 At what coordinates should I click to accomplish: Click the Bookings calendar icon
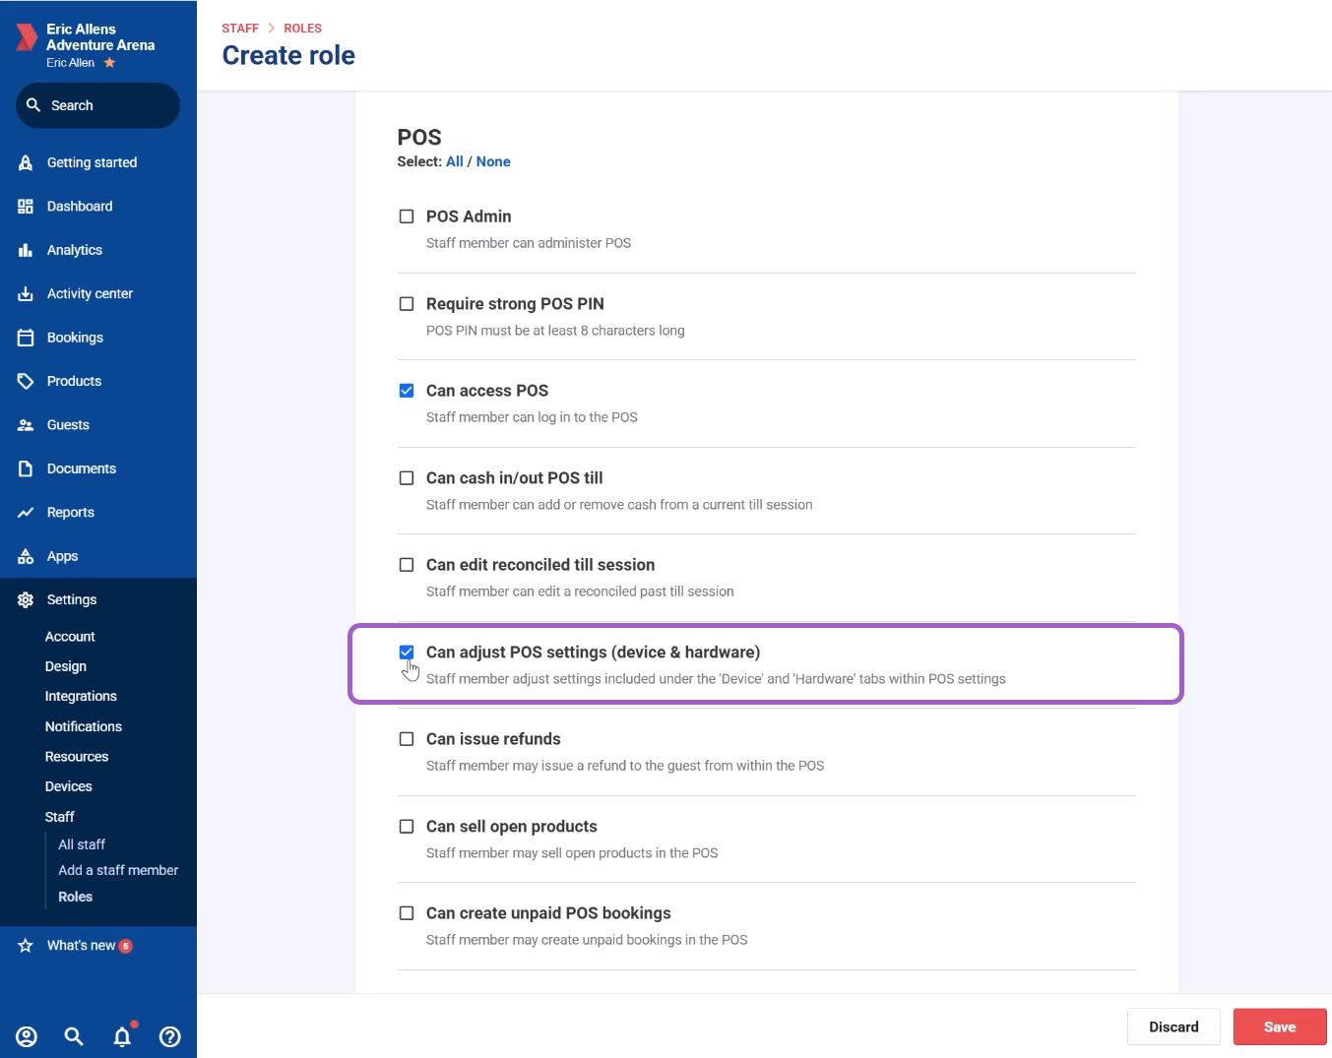click(x=26, y=338)
